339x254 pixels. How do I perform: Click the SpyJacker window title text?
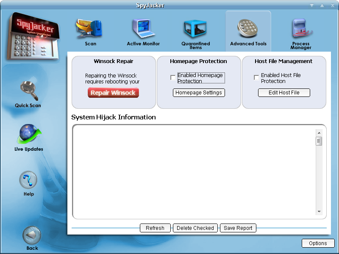tap(150, 5)
